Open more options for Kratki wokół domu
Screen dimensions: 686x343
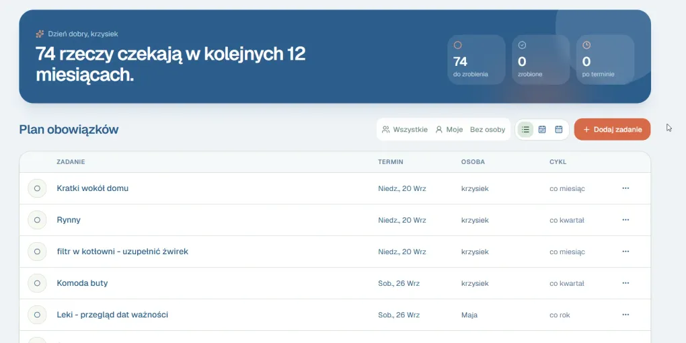[625, 188]
